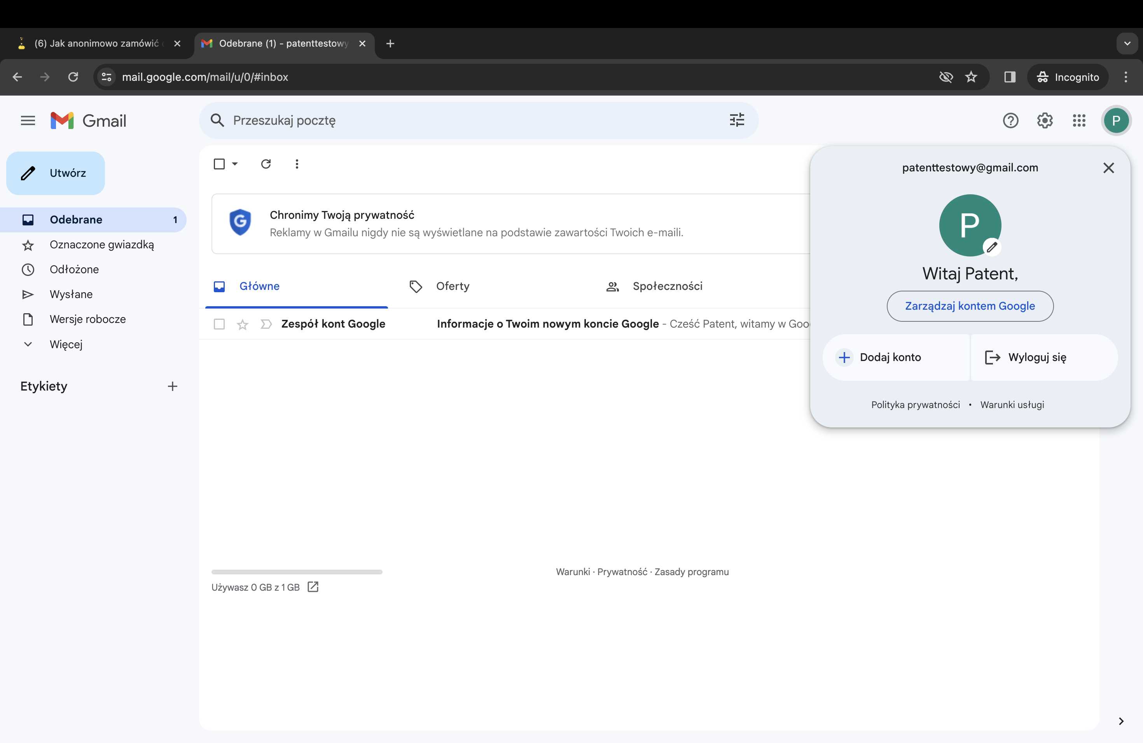The width and height of the screenshot is (1143, 743).
Task: Open Warunki usługi link
Action: pos(1012,404)
